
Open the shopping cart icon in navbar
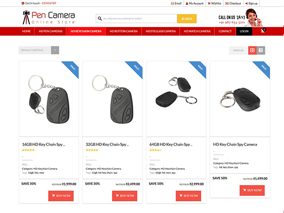(x=263, y=31)
